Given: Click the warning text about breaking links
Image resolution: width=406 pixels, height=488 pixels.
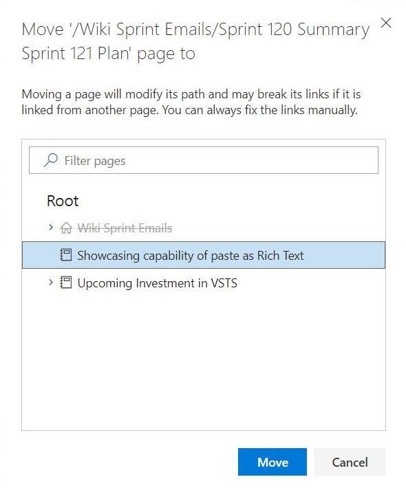Looking at the screenshot, I should click(191, 102).
